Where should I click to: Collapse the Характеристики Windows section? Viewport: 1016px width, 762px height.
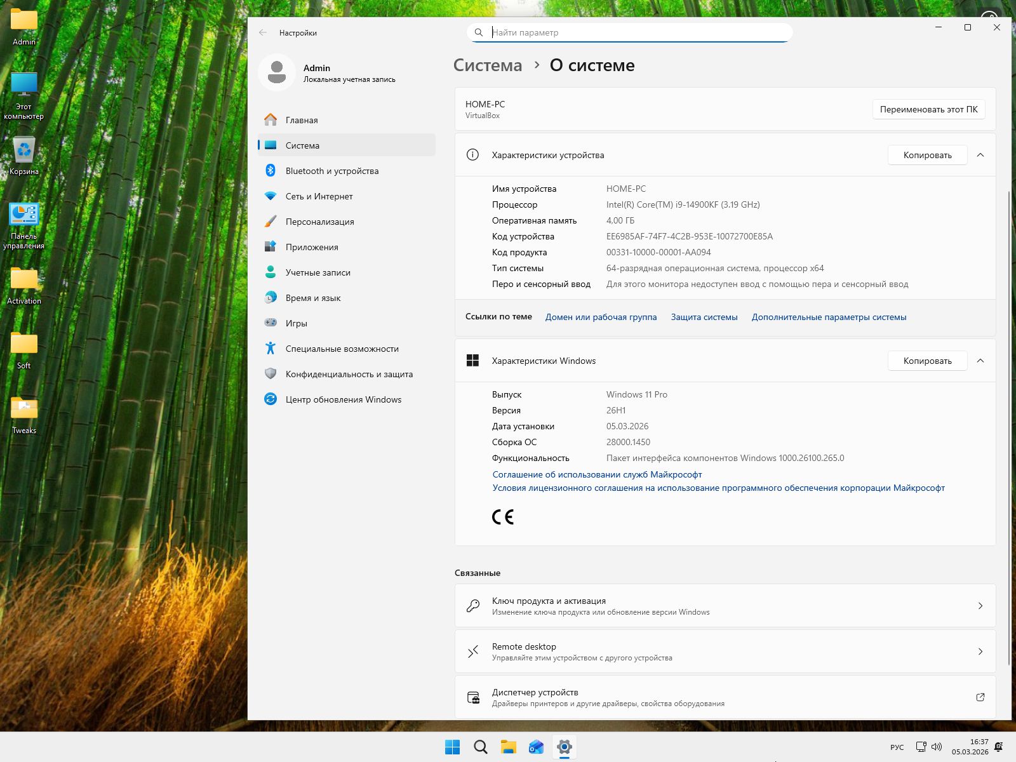point(980,361)
